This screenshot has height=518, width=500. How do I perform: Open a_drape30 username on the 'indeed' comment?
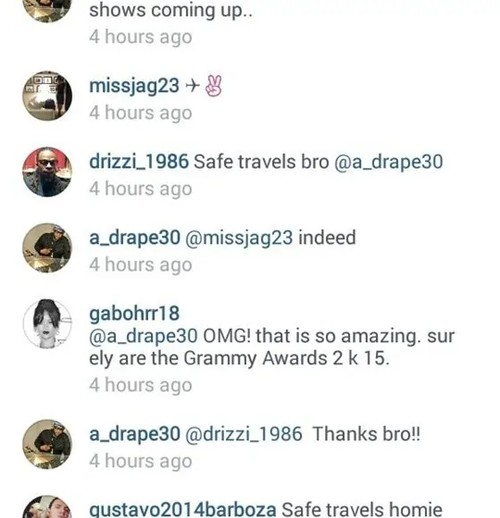135,238
